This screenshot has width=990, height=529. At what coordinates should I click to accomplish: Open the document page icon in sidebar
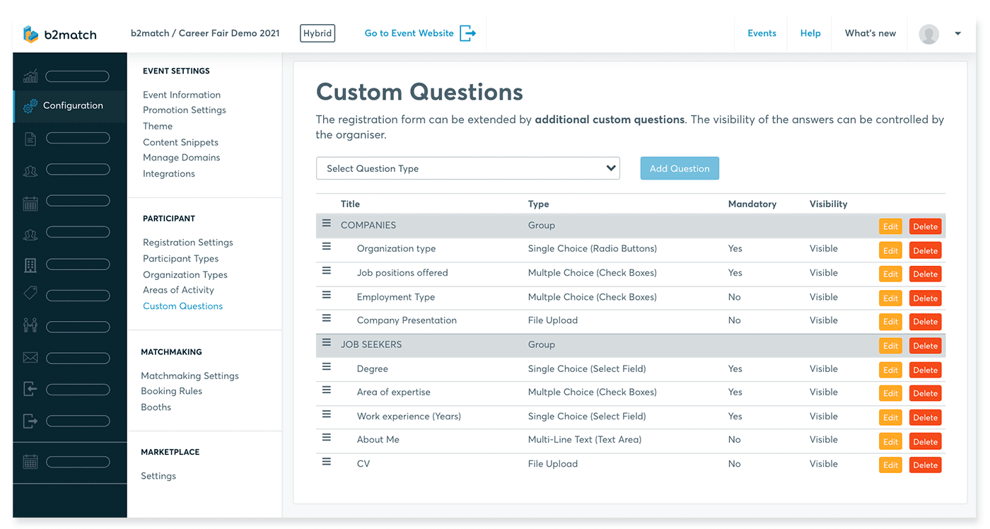[x=30, y=139]
